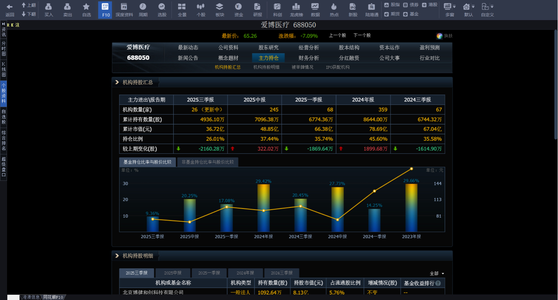Open the 选股 stock picker icon

click(162, 7)
